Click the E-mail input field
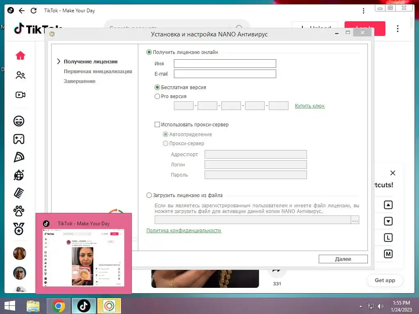Screen dimensions: 419x314 225,74
